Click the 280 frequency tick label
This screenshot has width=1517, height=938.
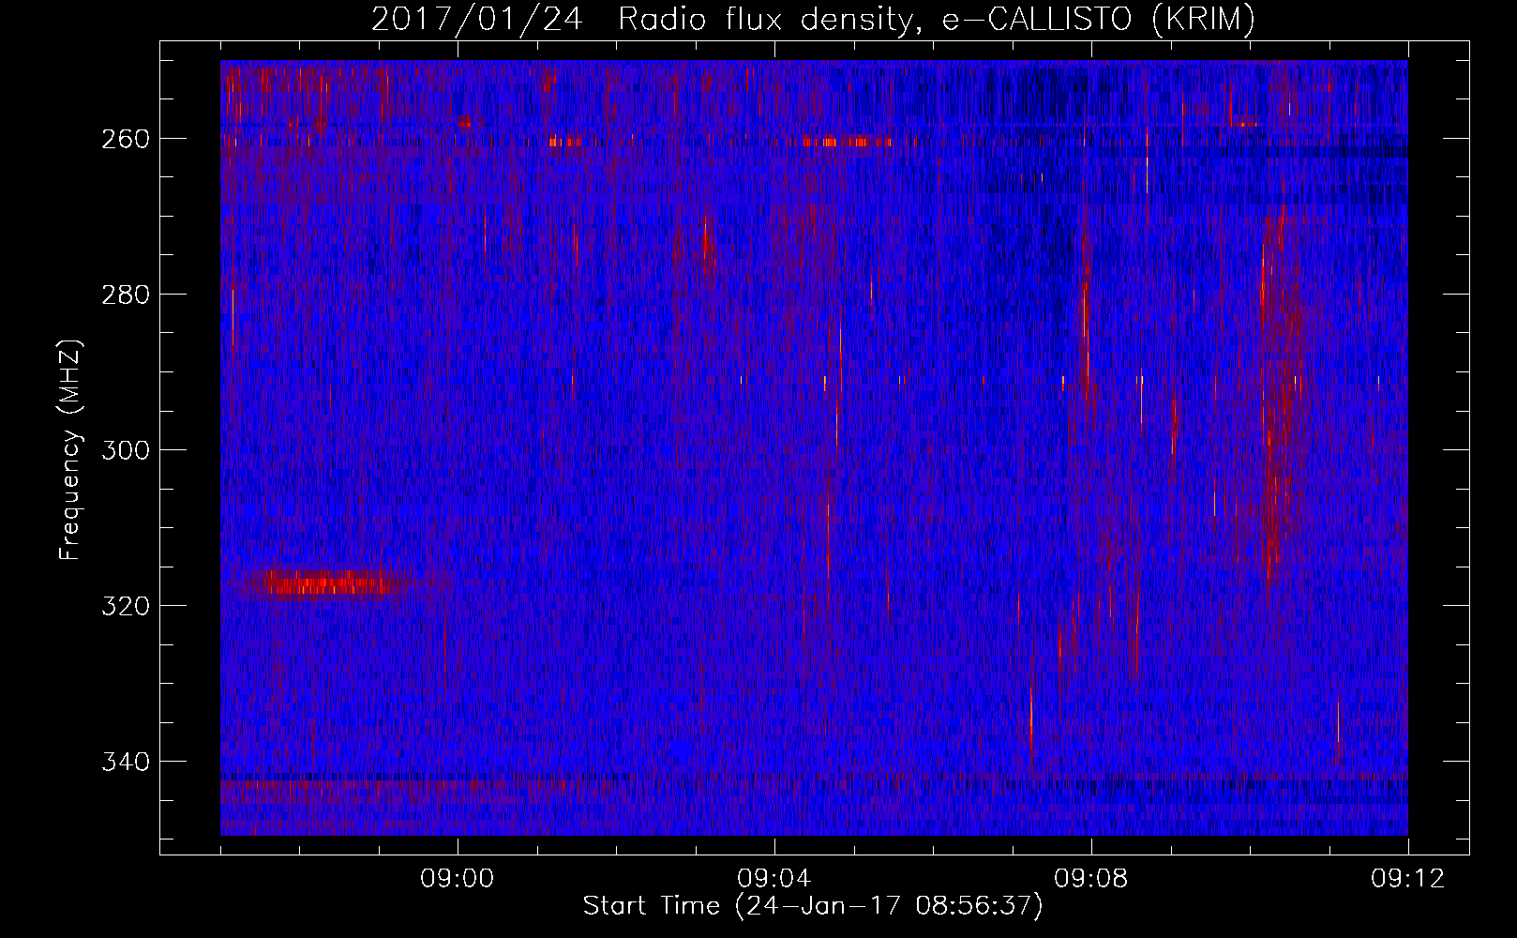pos(126,295)
